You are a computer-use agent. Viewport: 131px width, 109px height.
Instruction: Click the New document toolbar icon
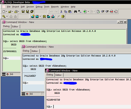point(4,12)
